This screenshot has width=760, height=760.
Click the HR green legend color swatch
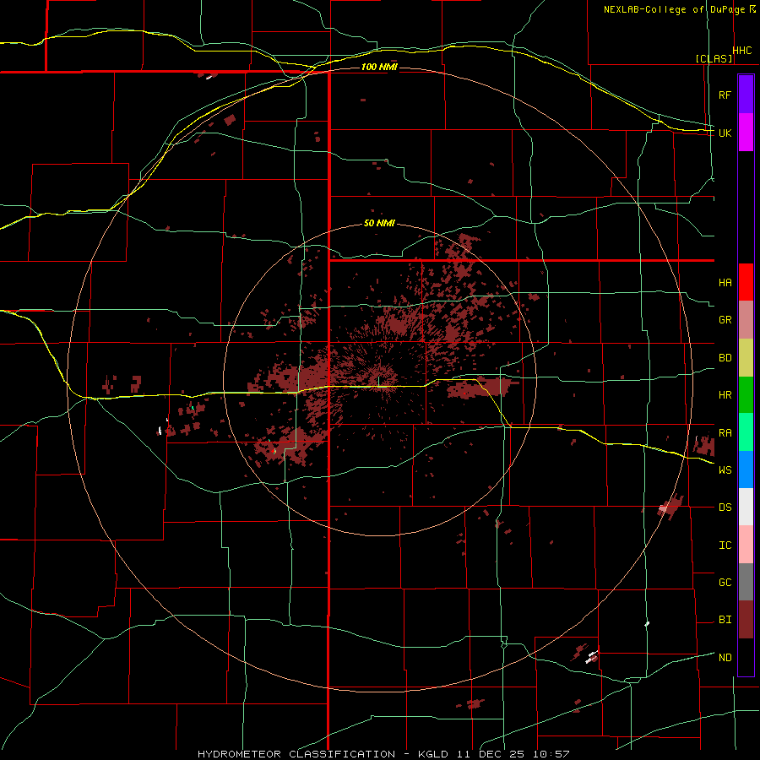(x=746, y=395)
